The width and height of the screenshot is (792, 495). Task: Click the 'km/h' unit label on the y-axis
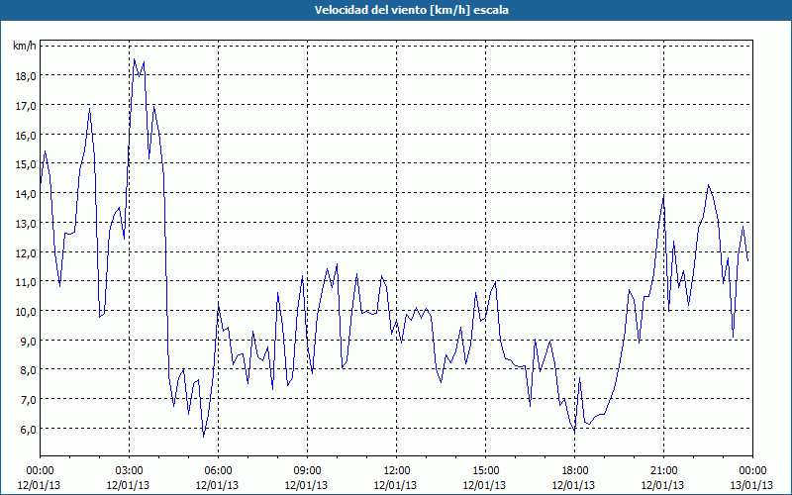tap(25, 46)
